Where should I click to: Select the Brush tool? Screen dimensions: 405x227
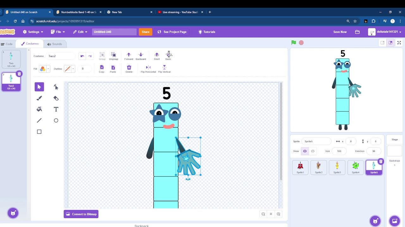tap(39, 98)
